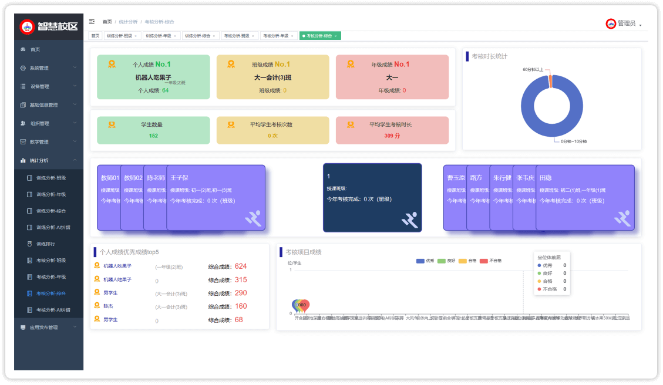Click the 设备管理 list icon

[23, 86]
